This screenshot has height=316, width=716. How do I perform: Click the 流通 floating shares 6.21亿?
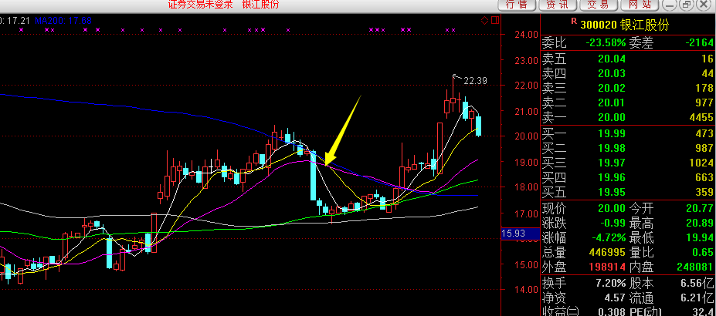click(x=697, y=298)
